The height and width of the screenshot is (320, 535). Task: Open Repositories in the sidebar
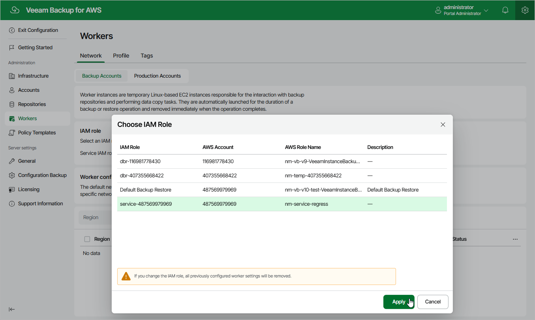click(32, 104)
